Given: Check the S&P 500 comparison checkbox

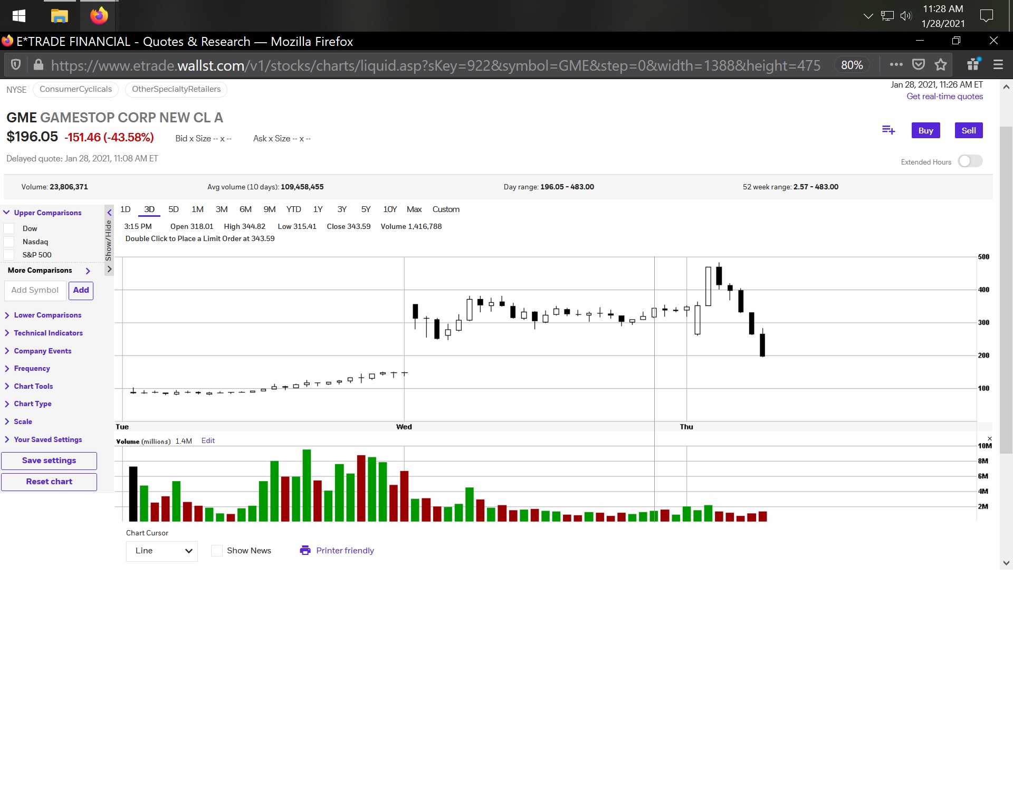Looking at the screenshot, I should coord(9,255).
